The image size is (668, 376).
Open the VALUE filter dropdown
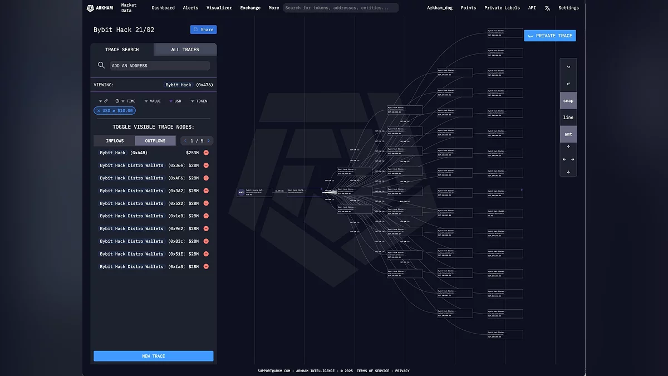153,101
